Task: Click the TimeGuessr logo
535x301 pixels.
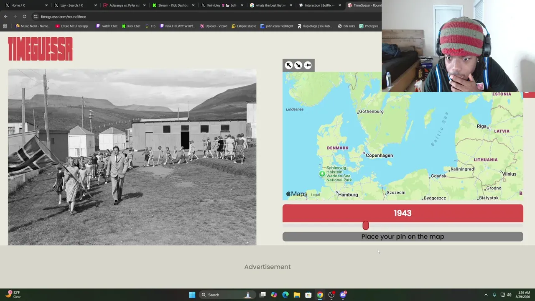Action: (x=40, y=49)
